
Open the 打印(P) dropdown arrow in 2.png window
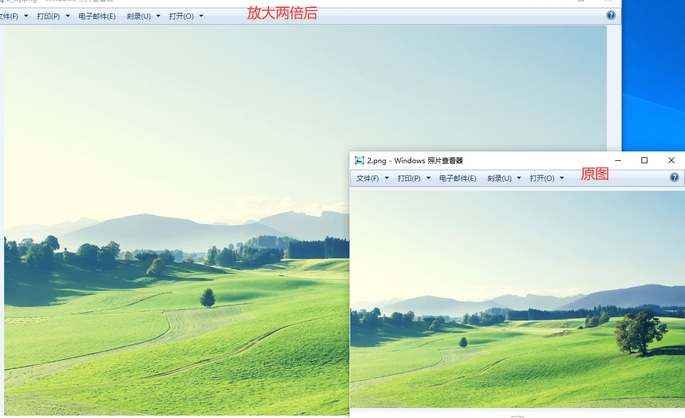[x=428, y=178]
